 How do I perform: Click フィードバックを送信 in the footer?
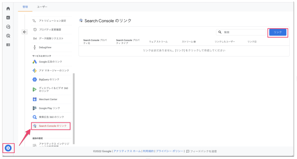point(203,151)
